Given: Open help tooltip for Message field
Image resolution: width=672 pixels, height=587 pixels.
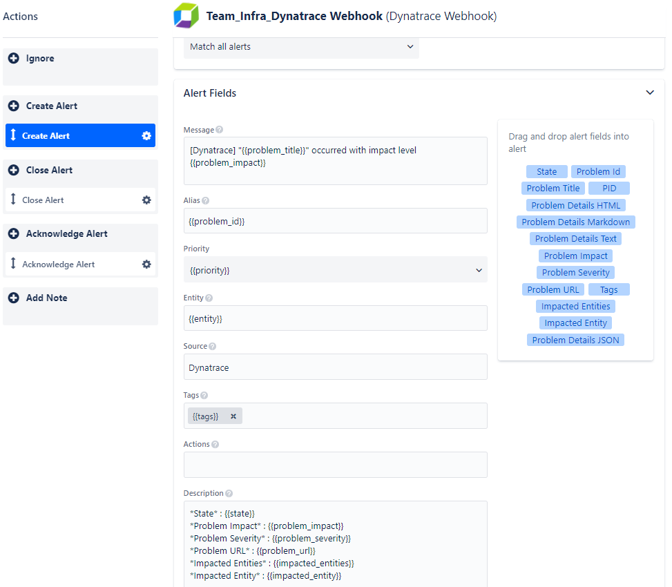Looking at the screenshot, I should pyautogui.click(x=220, y=130).
